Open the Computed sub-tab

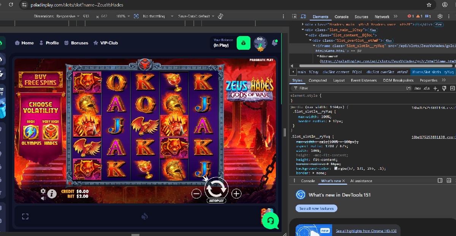[318, 80]
